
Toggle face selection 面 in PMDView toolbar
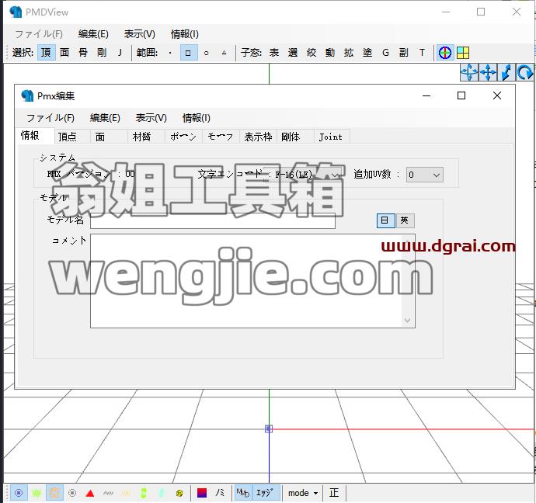(x=64, y=53)
